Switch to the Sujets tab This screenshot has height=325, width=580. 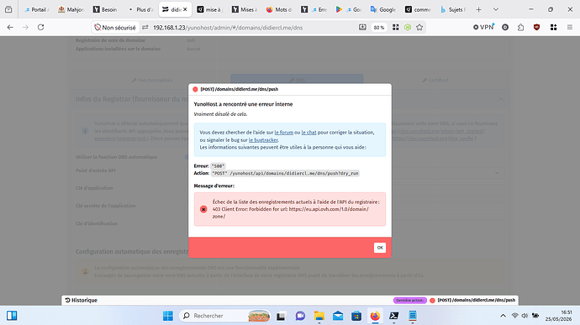pyautogui.click(x=453, y=9)
